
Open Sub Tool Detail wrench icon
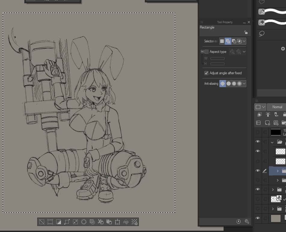(247, 221)
